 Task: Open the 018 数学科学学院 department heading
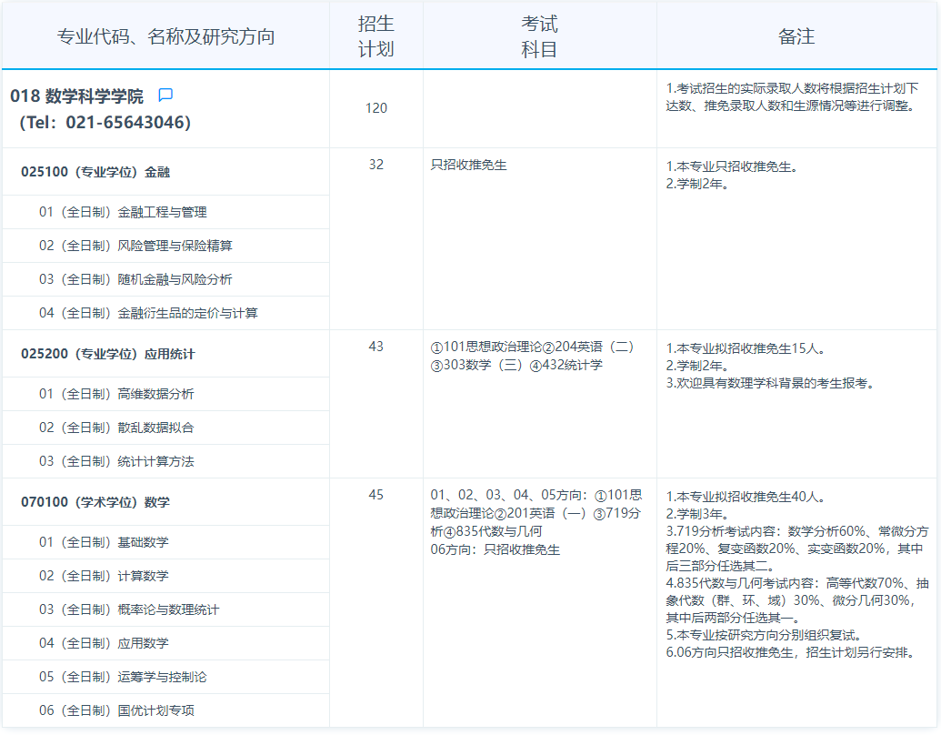[x=77, y=96]
